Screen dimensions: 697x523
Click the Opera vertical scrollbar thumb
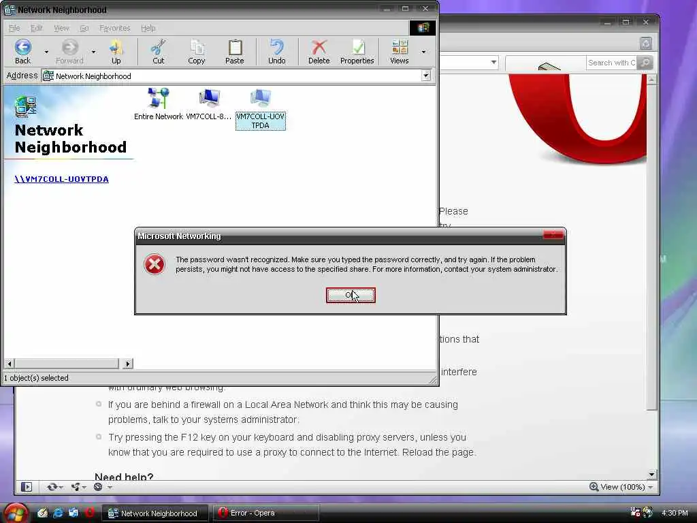tap(651, 247)
